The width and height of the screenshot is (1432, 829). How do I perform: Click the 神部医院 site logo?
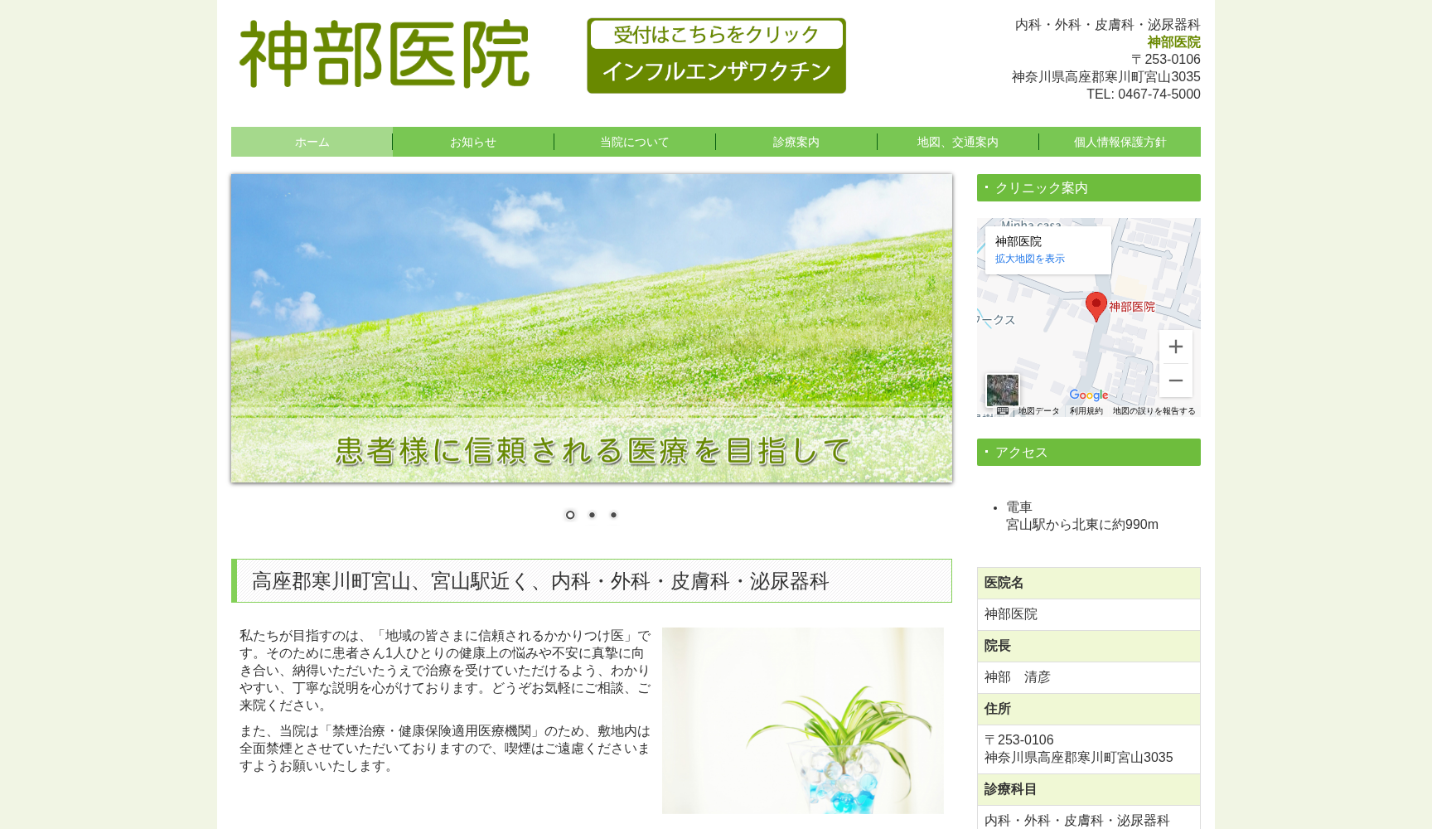pos(385,55)
